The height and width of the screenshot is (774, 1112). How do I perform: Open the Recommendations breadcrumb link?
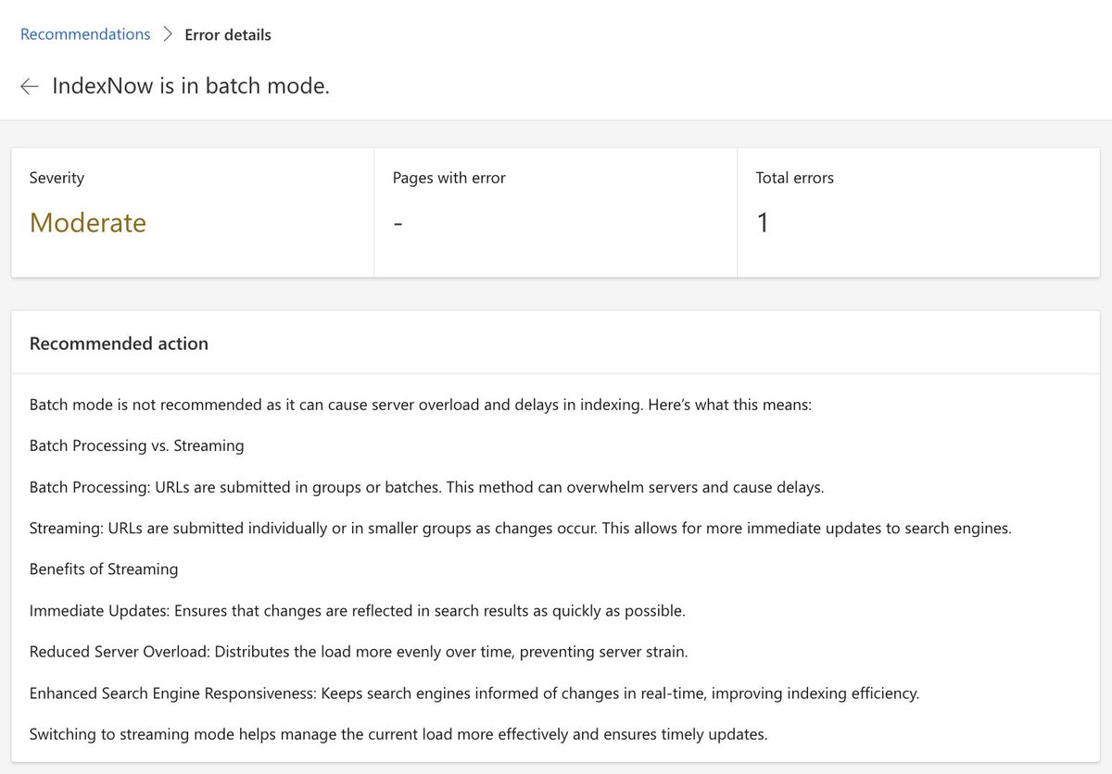click(85, 34)
